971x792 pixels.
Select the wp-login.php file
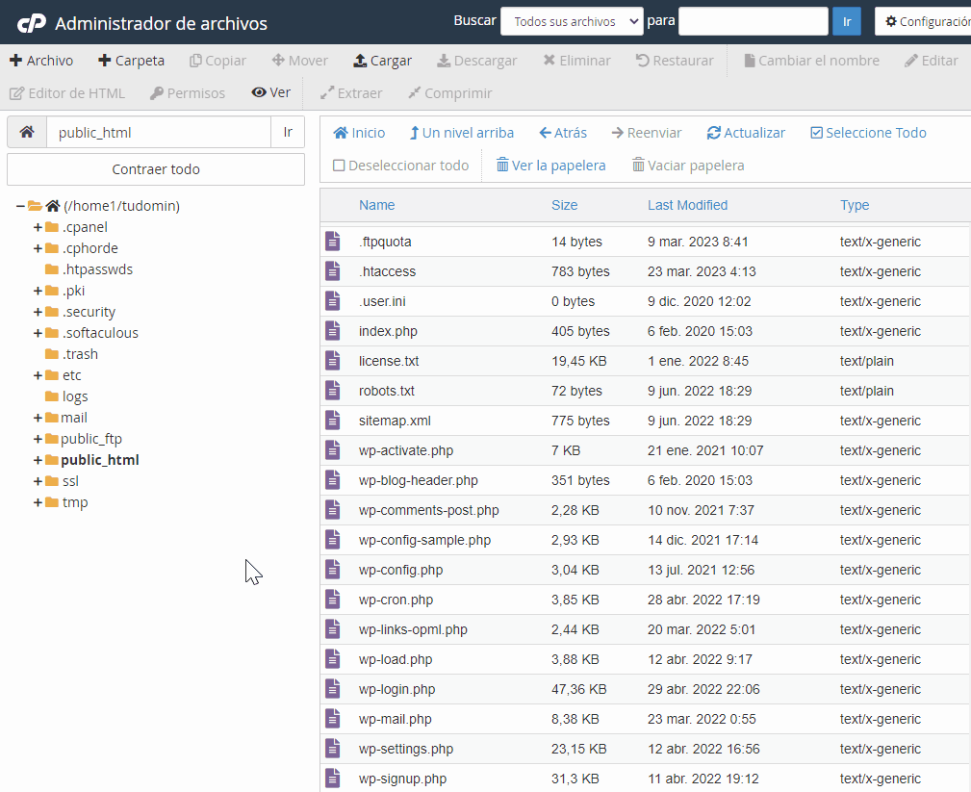pos(644,689)
